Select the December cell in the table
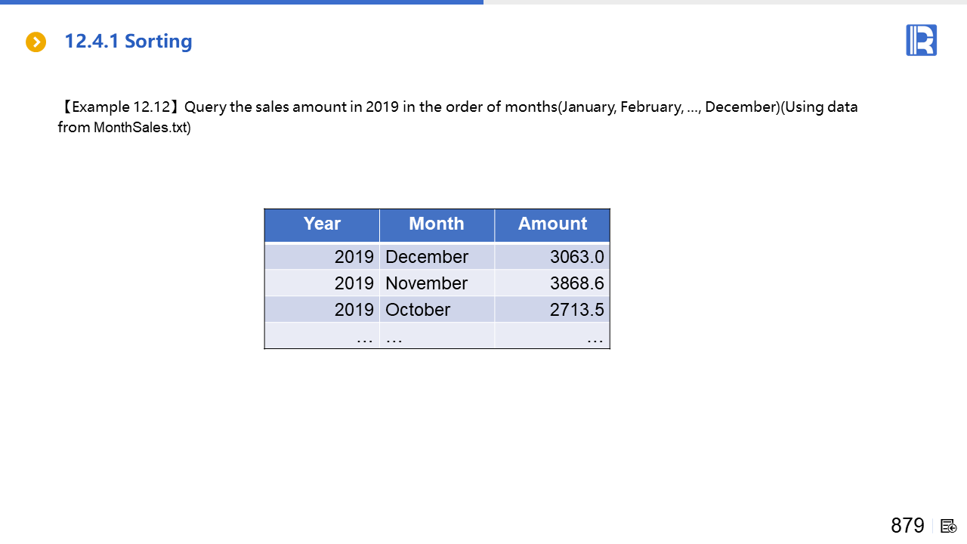This screenshot has width=967, height=544. pos(427,257)
